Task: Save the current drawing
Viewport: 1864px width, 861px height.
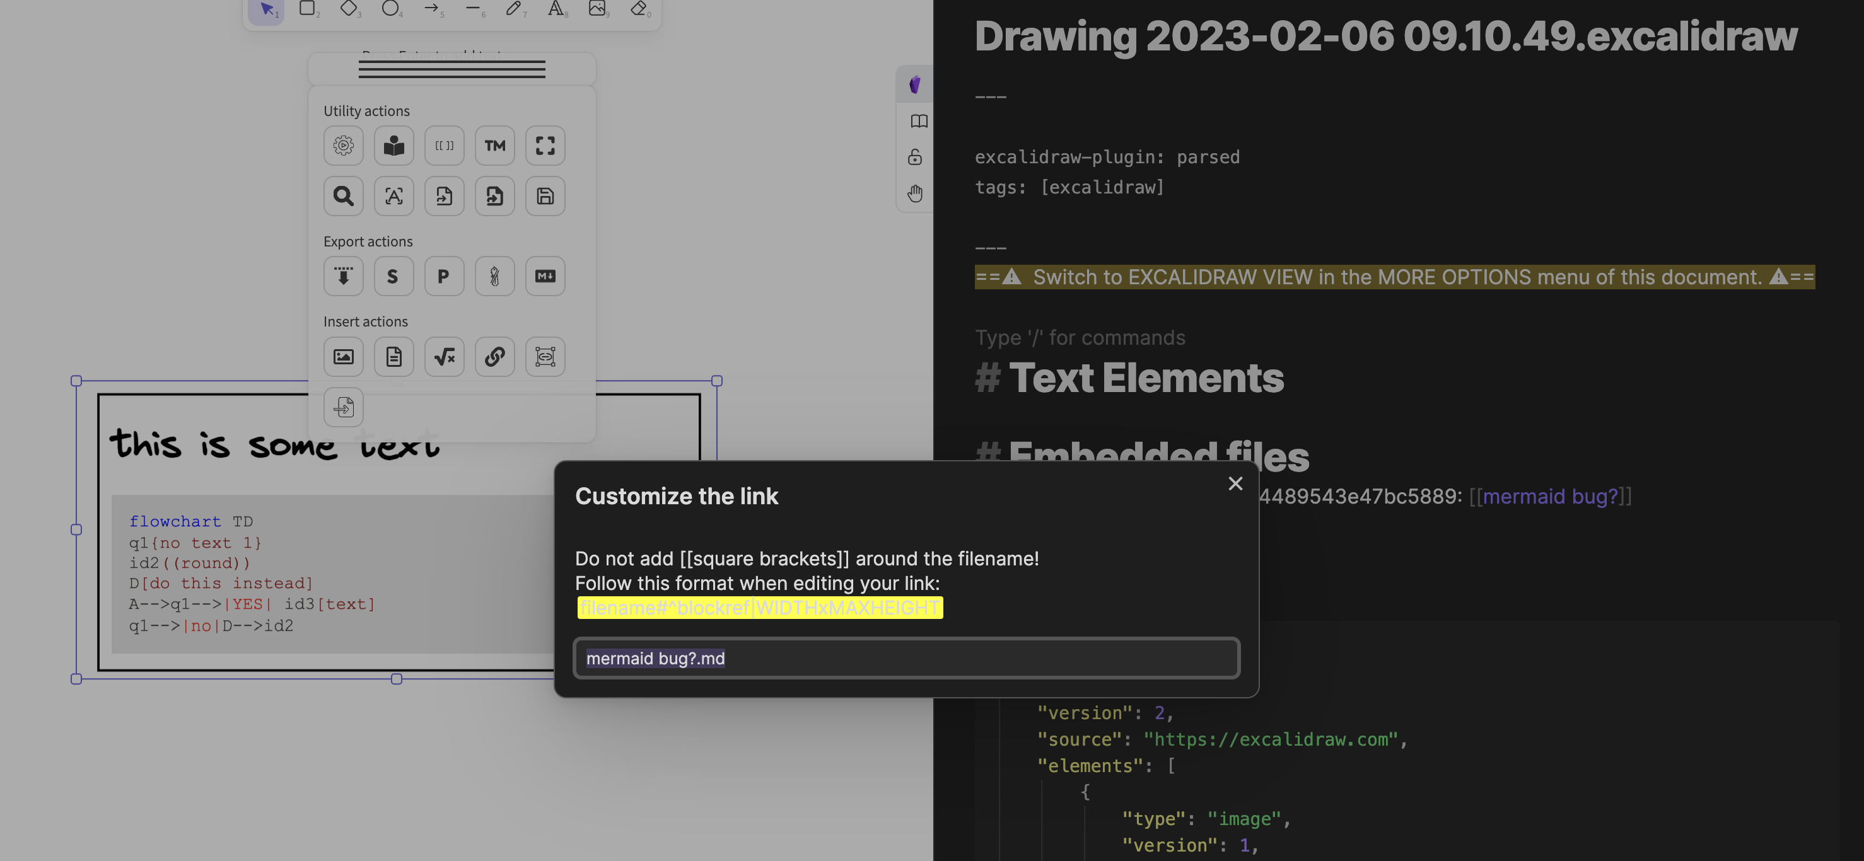Action: (545, 196)
